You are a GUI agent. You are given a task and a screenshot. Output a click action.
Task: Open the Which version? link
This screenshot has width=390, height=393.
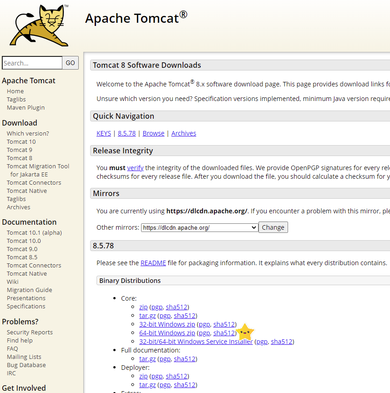[x=28, y=134]
